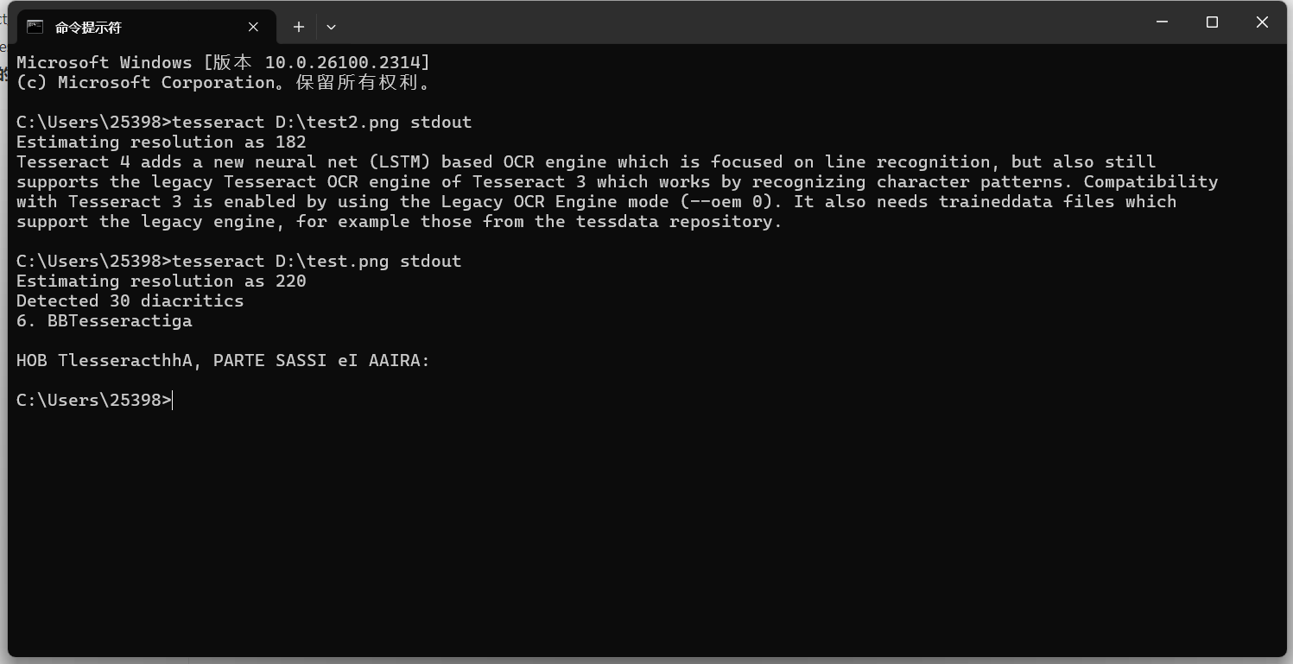Open a new terminal tab with plus
The width and height of the screenshot is (1293, 664).
pyautogui.click(x=298, y=27)
